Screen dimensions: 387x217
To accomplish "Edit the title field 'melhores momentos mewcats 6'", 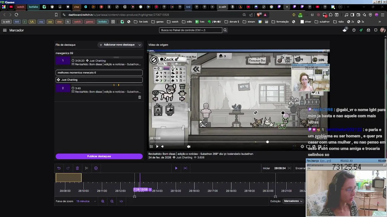I will pos(99,73).
